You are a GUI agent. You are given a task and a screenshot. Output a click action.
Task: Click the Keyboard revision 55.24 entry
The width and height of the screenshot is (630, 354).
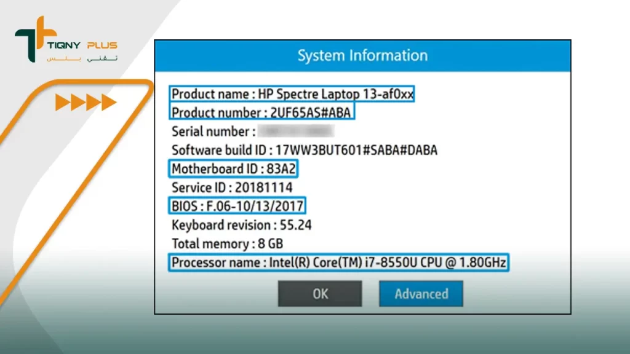241,225
